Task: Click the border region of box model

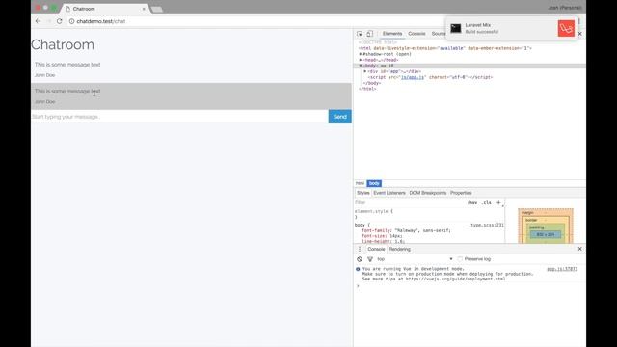Action: coord(531,220)
